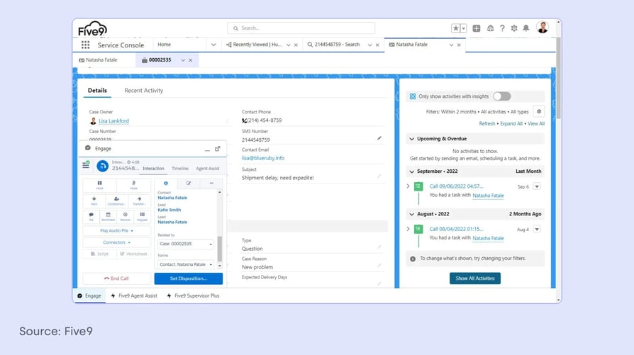Open activity timeline filter settings gear

(539, 111)
